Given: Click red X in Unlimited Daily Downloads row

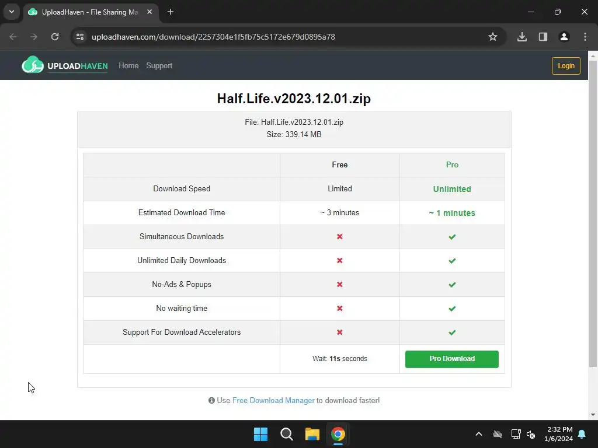Looking at the screenshot, I should [x=339, y=261].
